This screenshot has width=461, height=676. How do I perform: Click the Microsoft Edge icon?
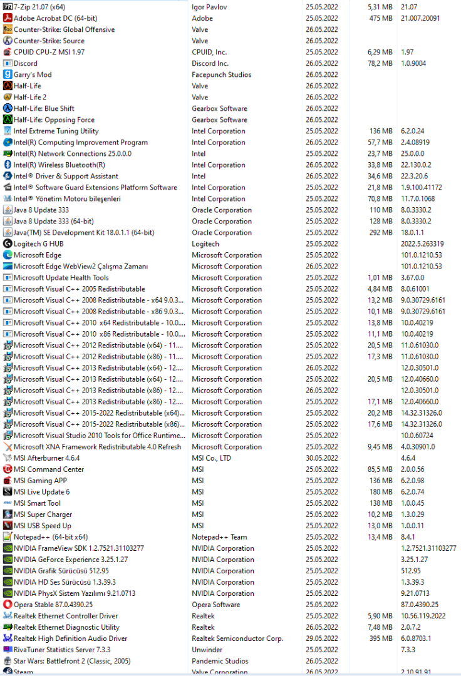pos(8,255)
